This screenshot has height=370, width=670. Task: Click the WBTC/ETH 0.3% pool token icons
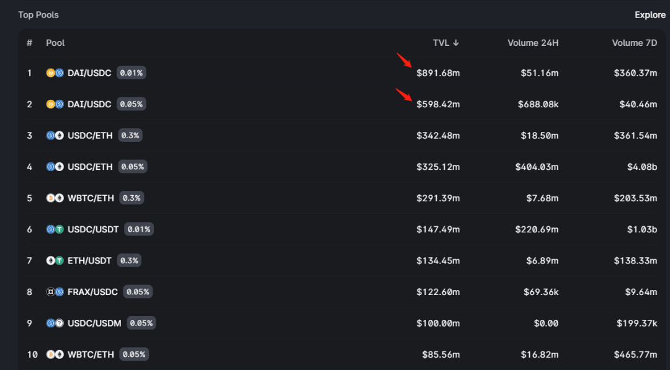click(55, 198)
